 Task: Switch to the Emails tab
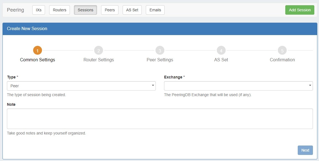click(155, 10)
